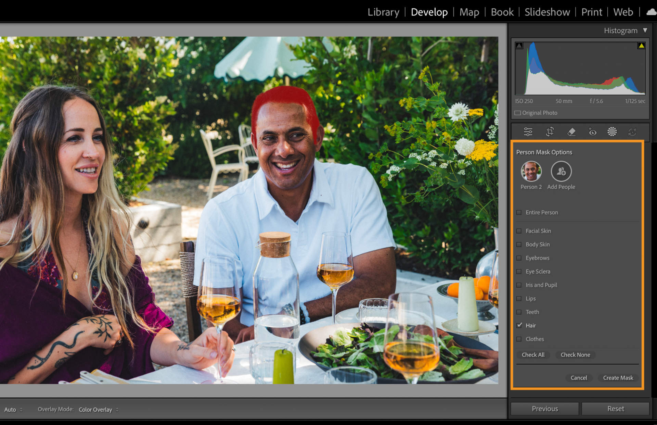Switch to the Library module

pyautogui.click(x=383, y=12)
